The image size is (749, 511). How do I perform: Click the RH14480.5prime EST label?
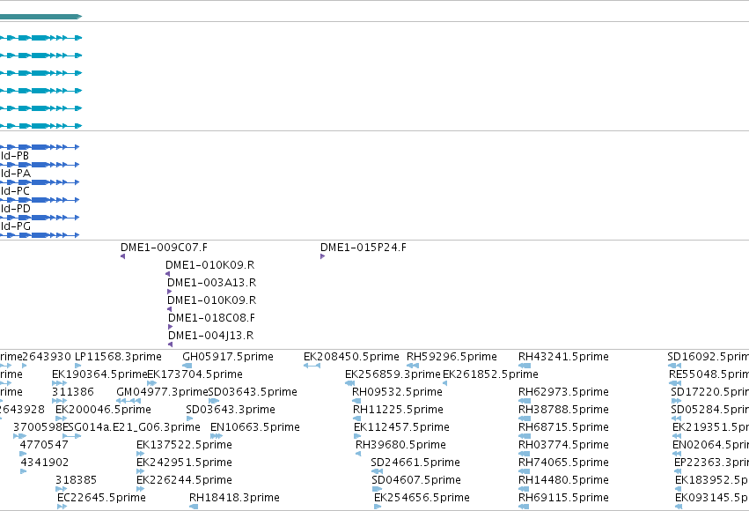point(563,480)
